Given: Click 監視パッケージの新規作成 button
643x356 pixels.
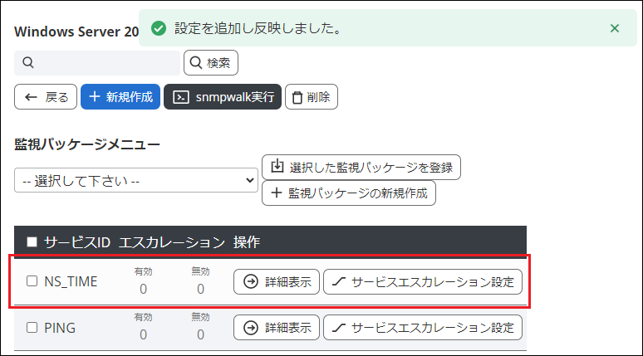Looking at the screenshot, I should click(x=349, y=193).
